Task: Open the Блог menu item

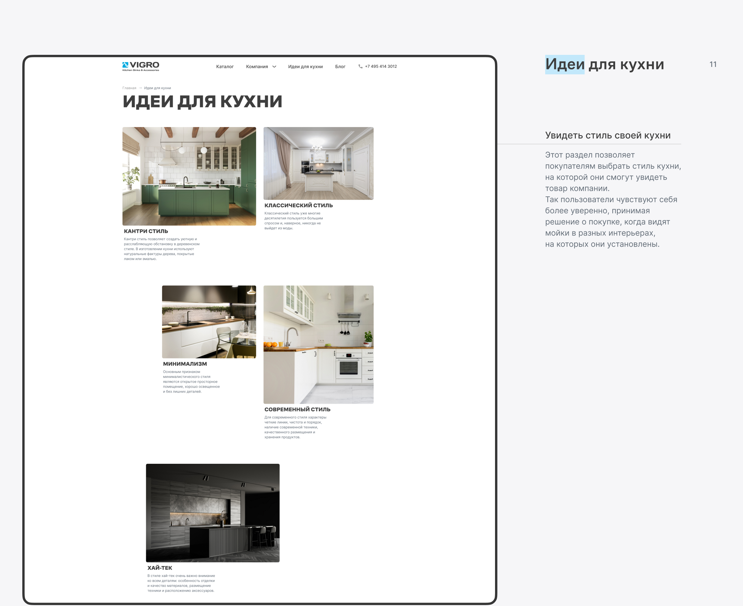Action: [340, 67]
